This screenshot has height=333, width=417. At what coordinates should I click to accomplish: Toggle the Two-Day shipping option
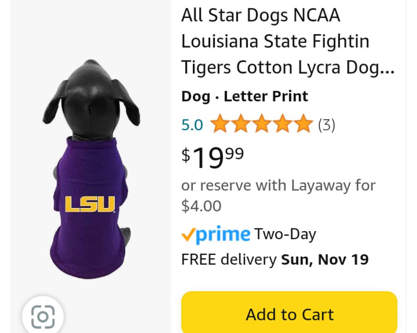click(285, 234)
